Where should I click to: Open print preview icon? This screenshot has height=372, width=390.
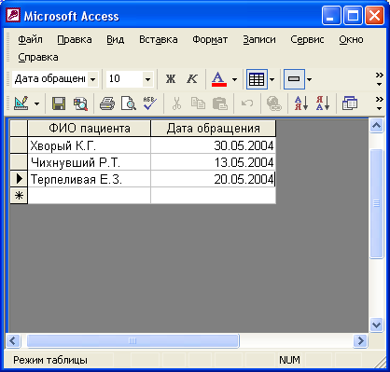coord(129,103)
